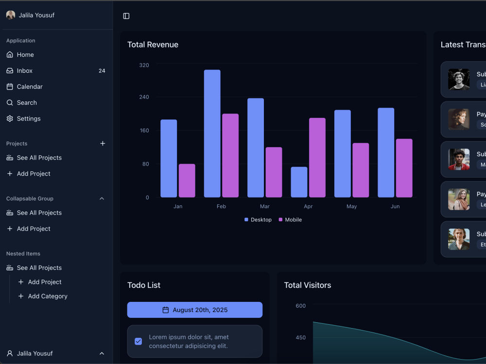This screenshot has width=486, height=364.
Task: Open the August 20th, 2025 date picker
Action: click(x=195, y=310)
